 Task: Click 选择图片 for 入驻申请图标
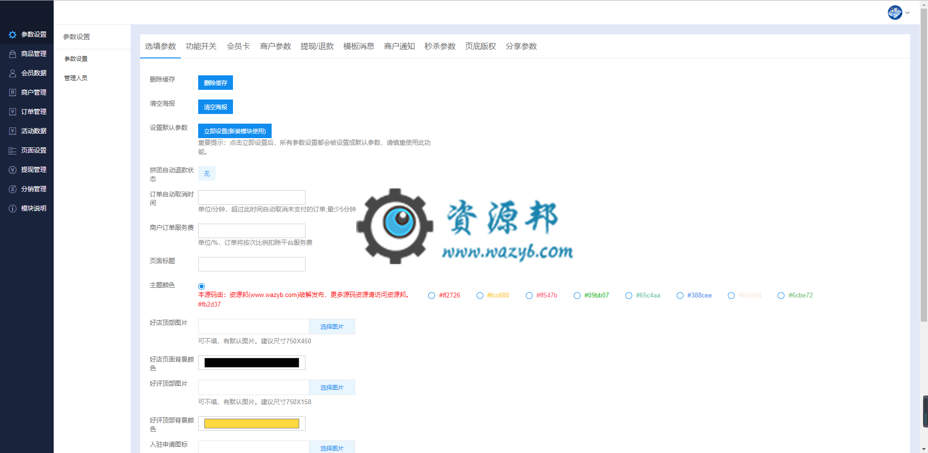[x=332, y=447]
